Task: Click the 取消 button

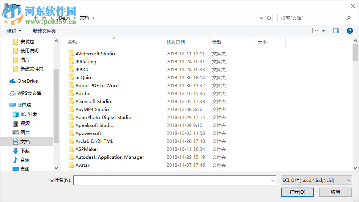Action: point(335,192)
